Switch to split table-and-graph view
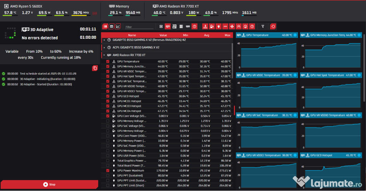The height and width of the screenshot is (191, 366). [105, 26]
